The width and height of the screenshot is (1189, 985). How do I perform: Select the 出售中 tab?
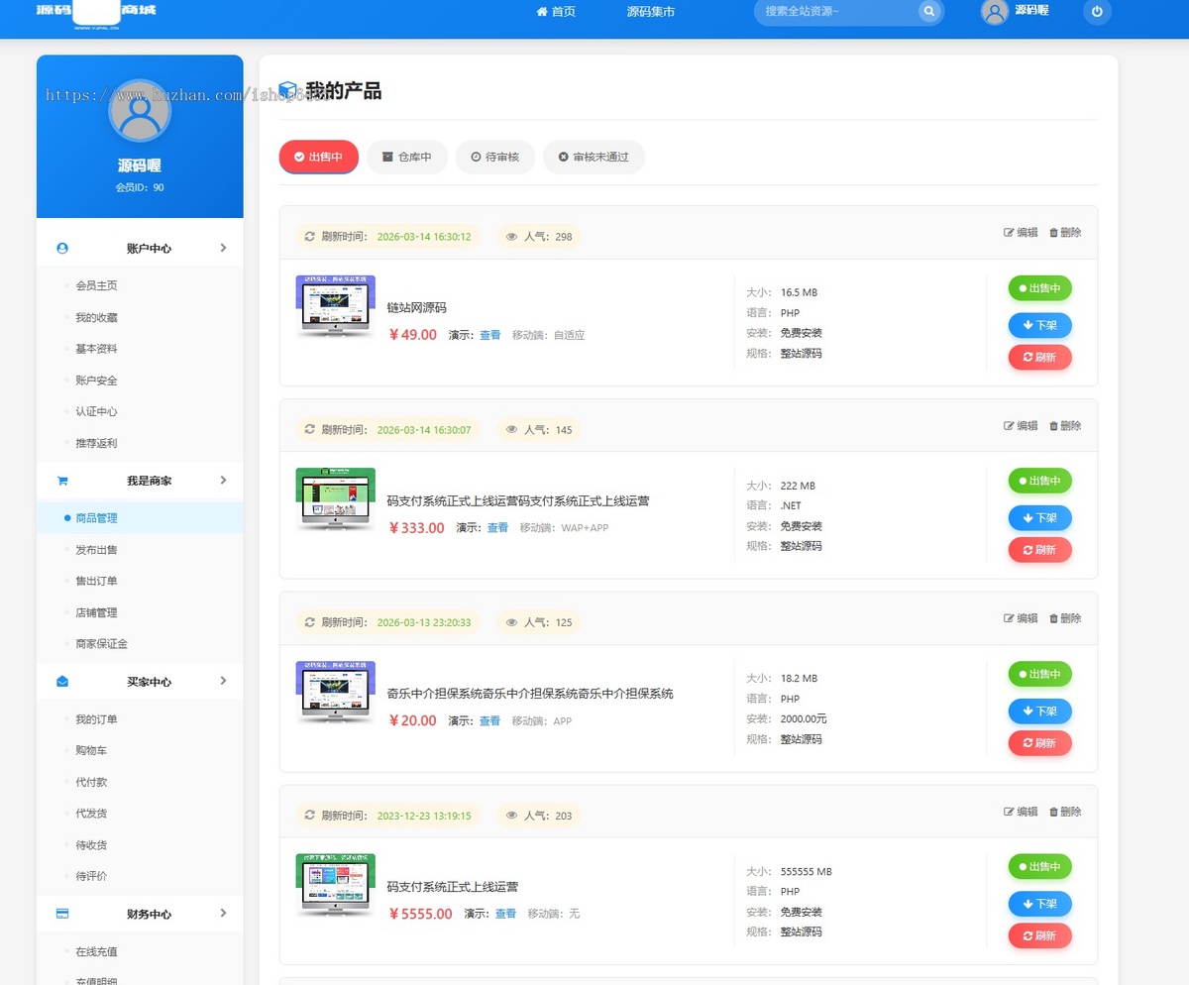pyautogui.click(x=319, y=157)
